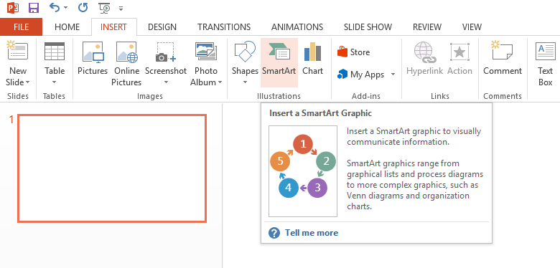Click the Tell me more link
This screenshot has width=560, height=268.
point(312,233)
